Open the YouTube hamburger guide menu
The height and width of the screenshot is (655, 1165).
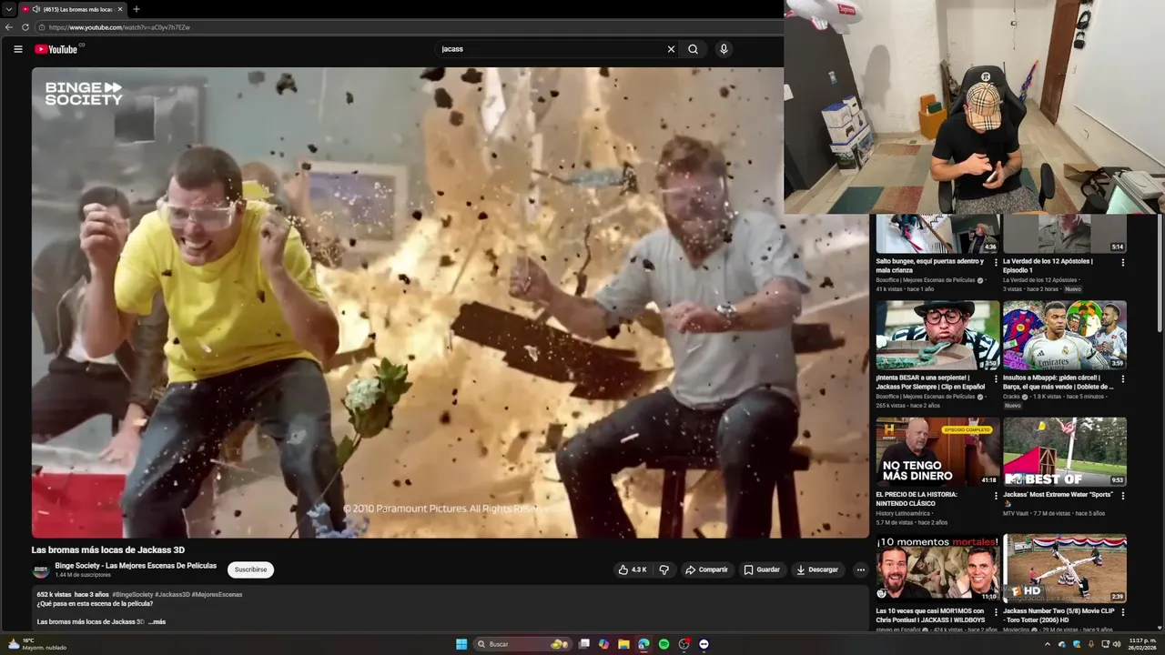pos(18,49)
